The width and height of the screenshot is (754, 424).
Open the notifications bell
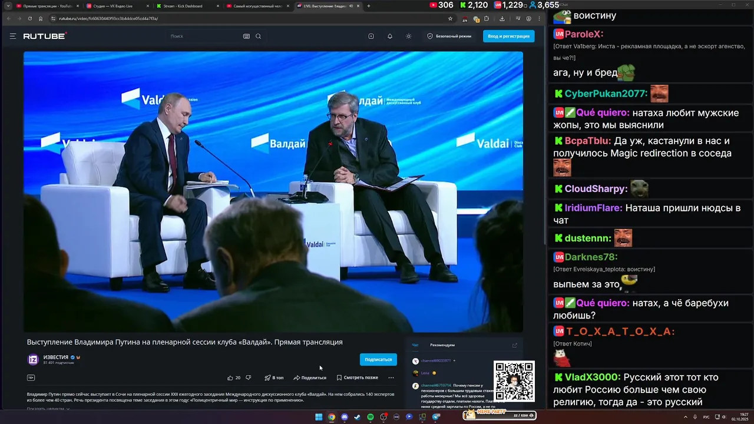390,36
